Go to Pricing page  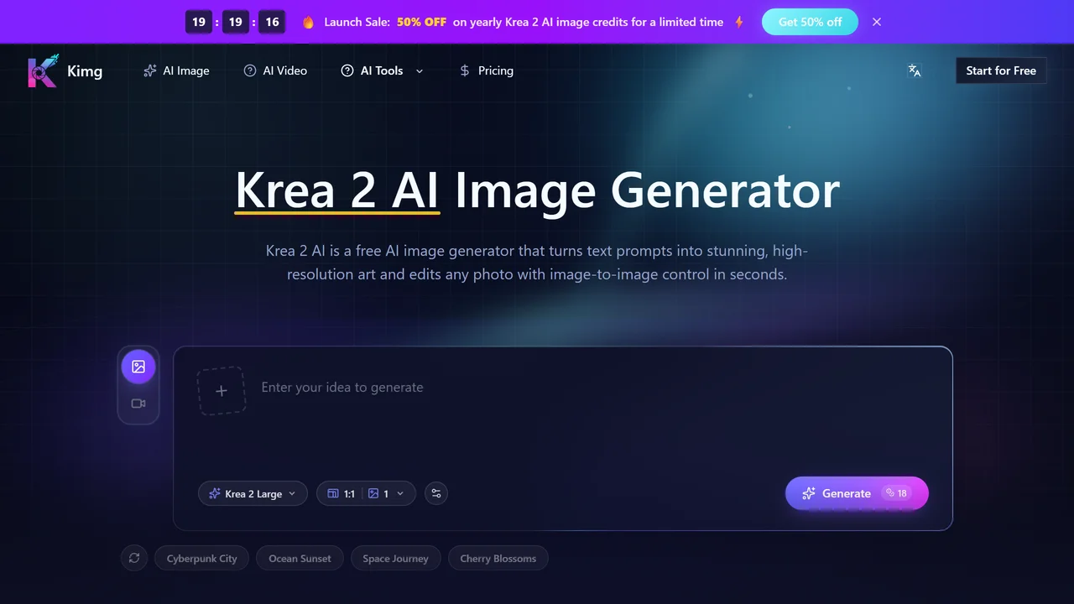(487, 70)
